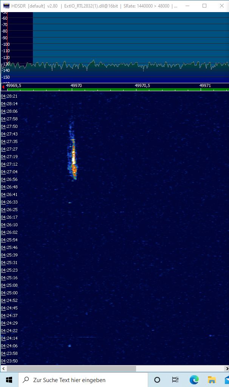Screen dimensions: 229x387
Task: Open Cortana circle icon in taskbar
Action: (157, 379)
